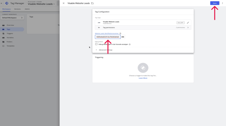Select Overview in the sidebar
The width and height of the screenshot is (226, 126).
tap(10, 25)
